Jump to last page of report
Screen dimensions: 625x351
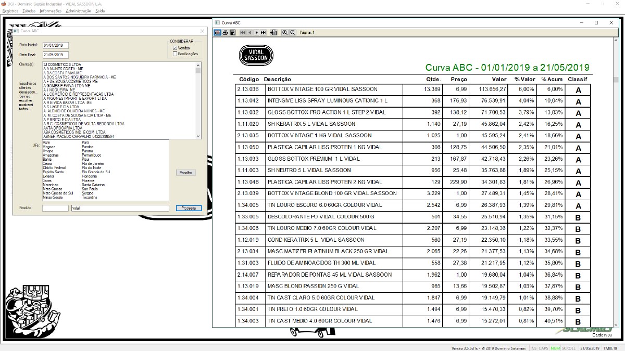coord(263,32)
